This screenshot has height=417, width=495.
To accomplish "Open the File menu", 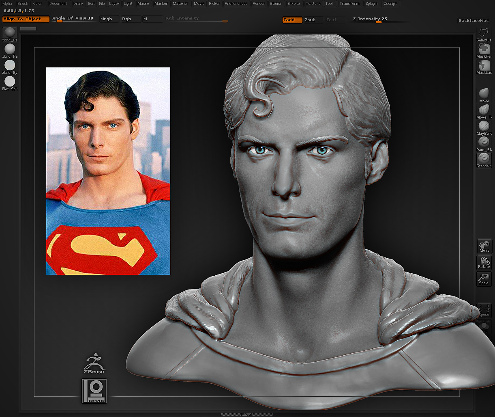I will click(102, 4).
